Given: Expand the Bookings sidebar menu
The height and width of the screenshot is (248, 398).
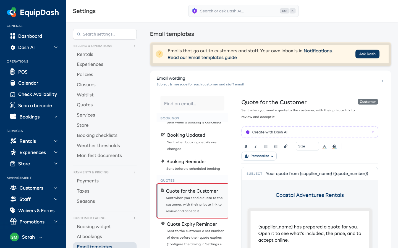Looking at the screenshot, I should tap(56, 117).
